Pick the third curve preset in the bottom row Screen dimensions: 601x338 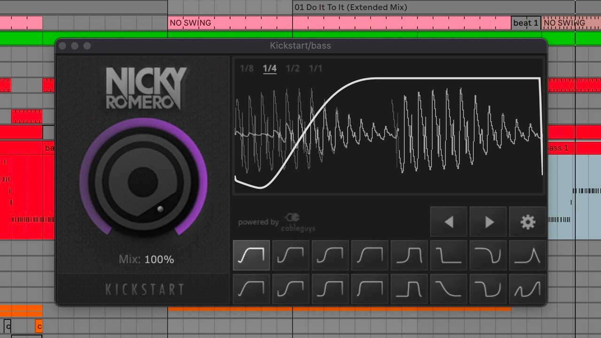331,288
